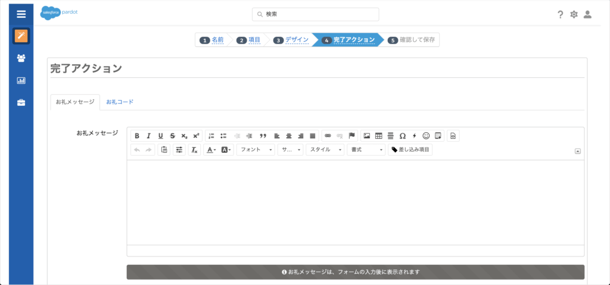Justify the text alignment

(x=312, y=136)
